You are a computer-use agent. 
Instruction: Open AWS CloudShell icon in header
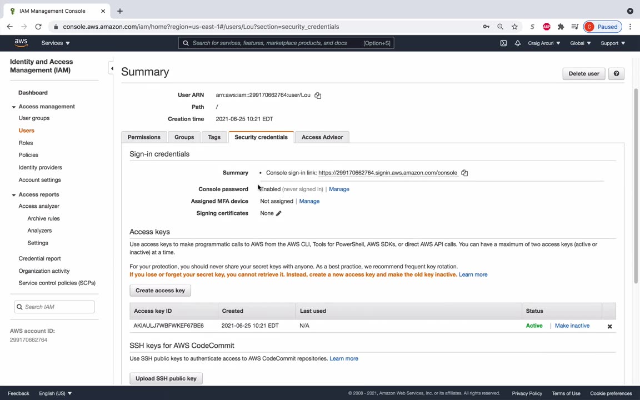[x=503, y=43]
